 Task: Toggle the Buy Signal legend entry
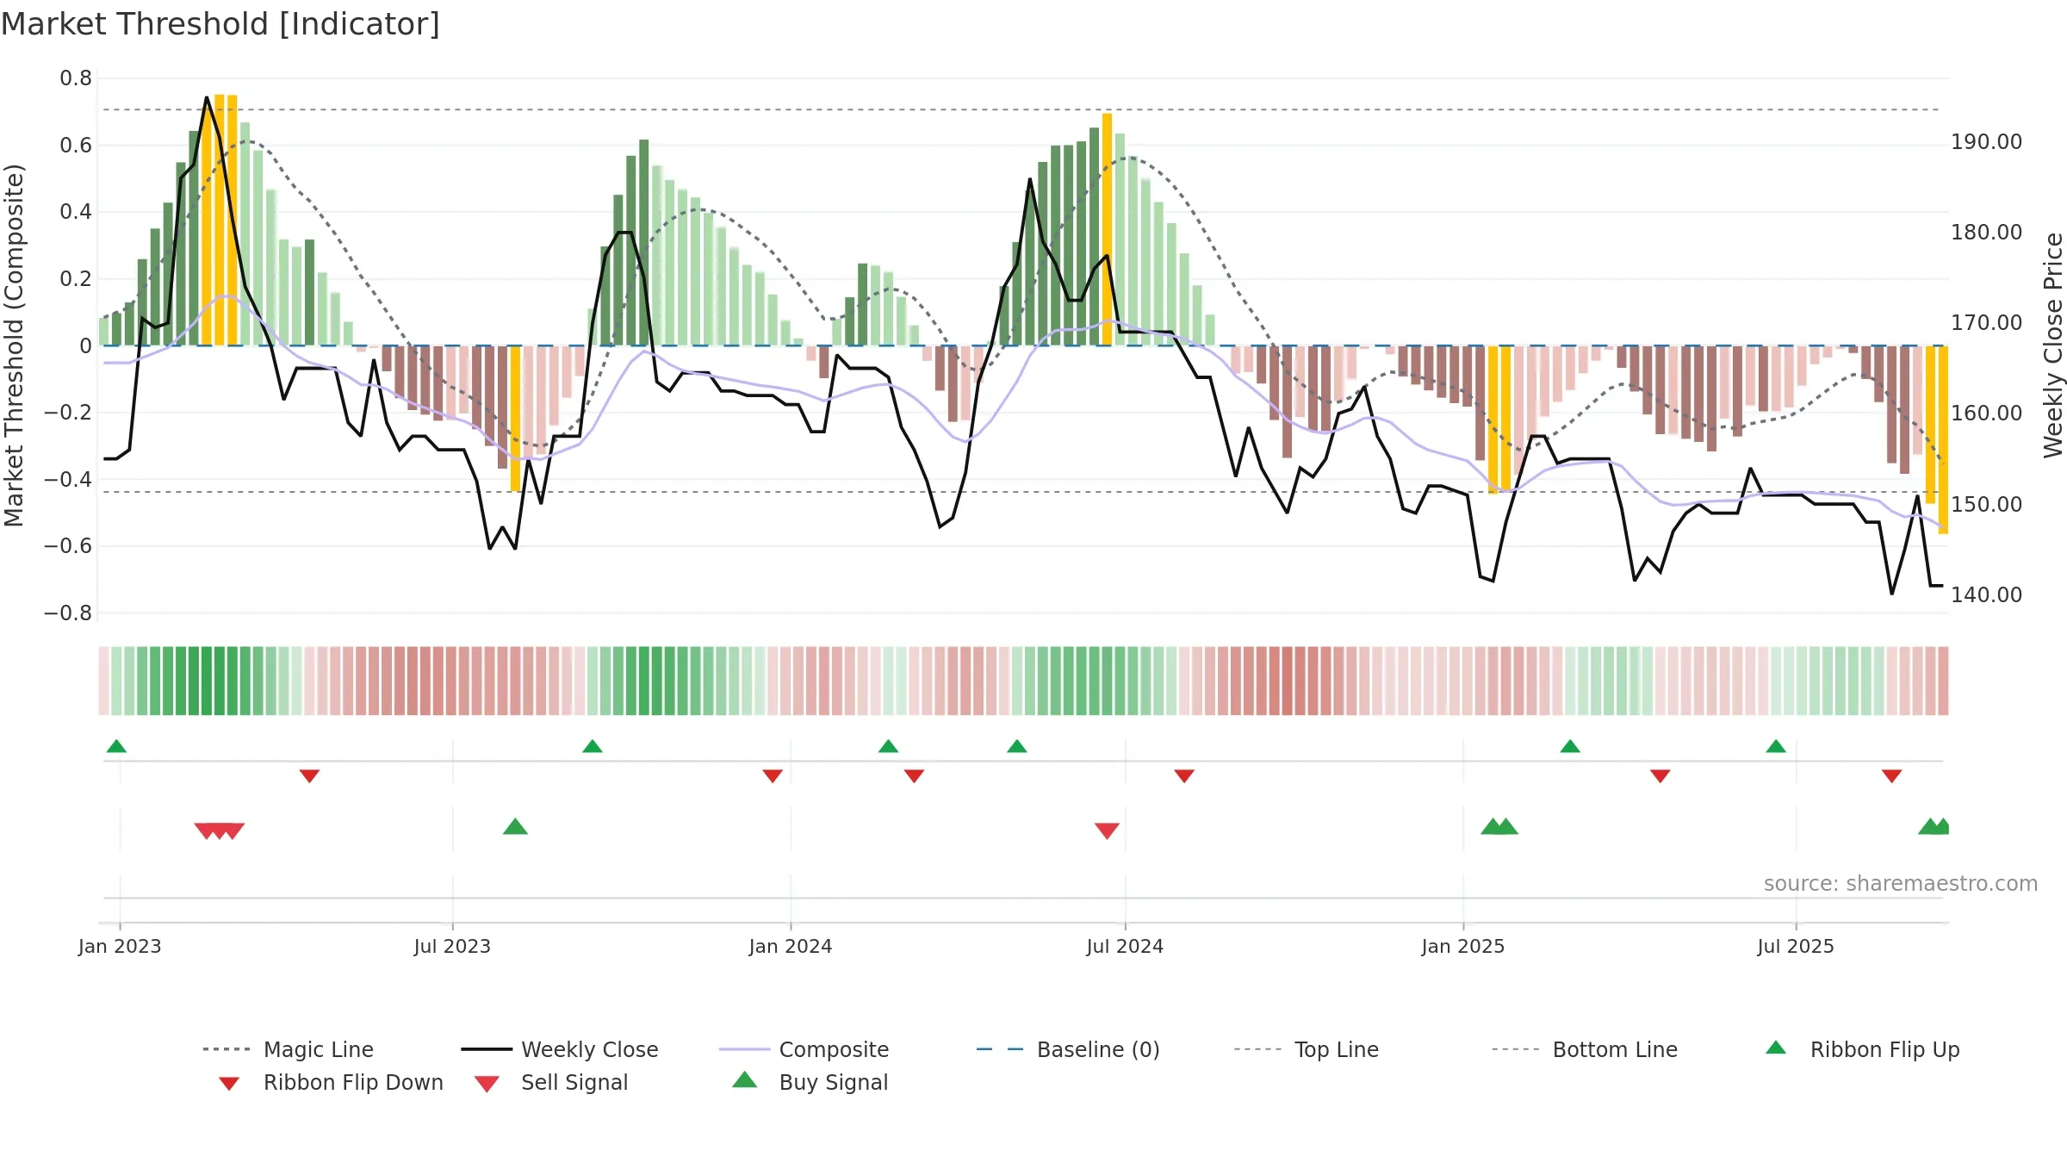tap(810, 1082)
